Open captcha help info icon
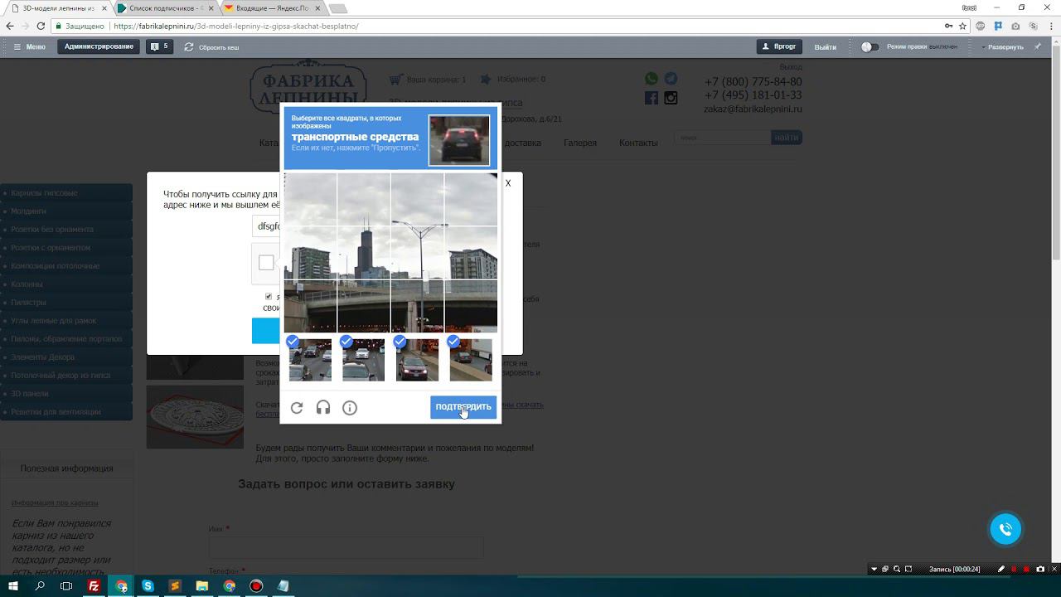Viewport: 1061px width, 597px height. point(350,407)
